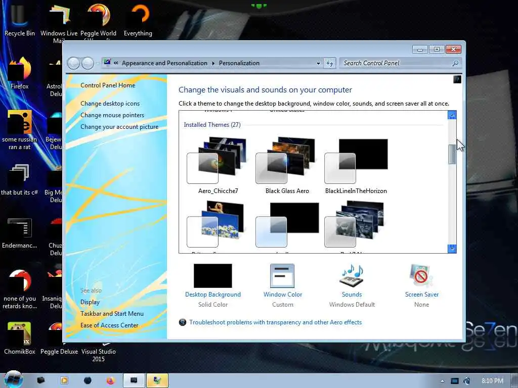This screenshot has width=518, height=388.
Task: Open Troubleshoot problems with transparency link
Action: (276, 322)
